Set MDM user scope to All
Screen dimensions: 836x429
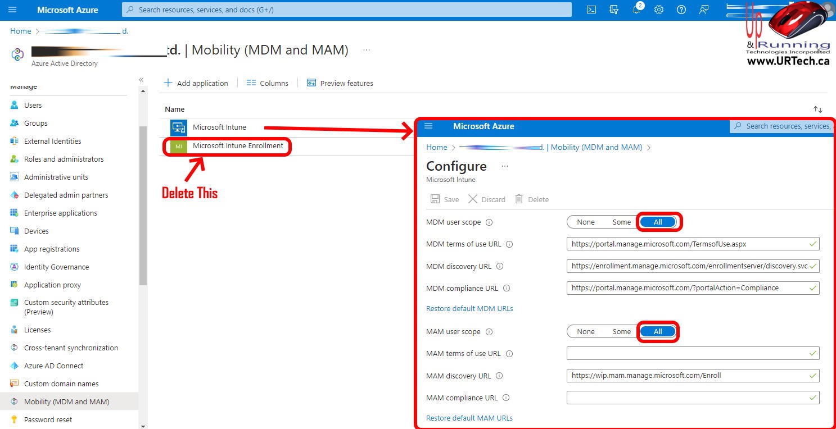(x=658, y=222)
